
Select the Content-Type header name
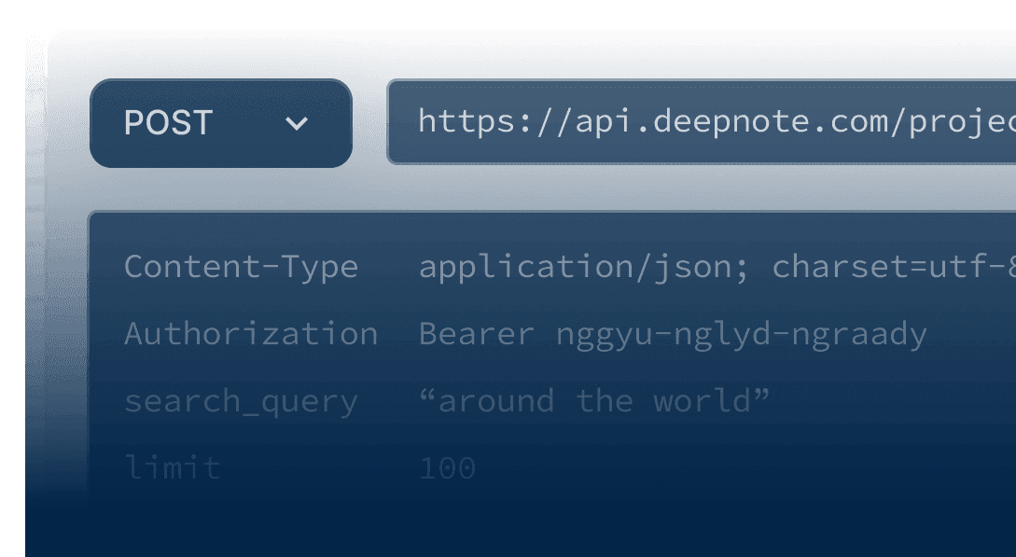[241, 267]
